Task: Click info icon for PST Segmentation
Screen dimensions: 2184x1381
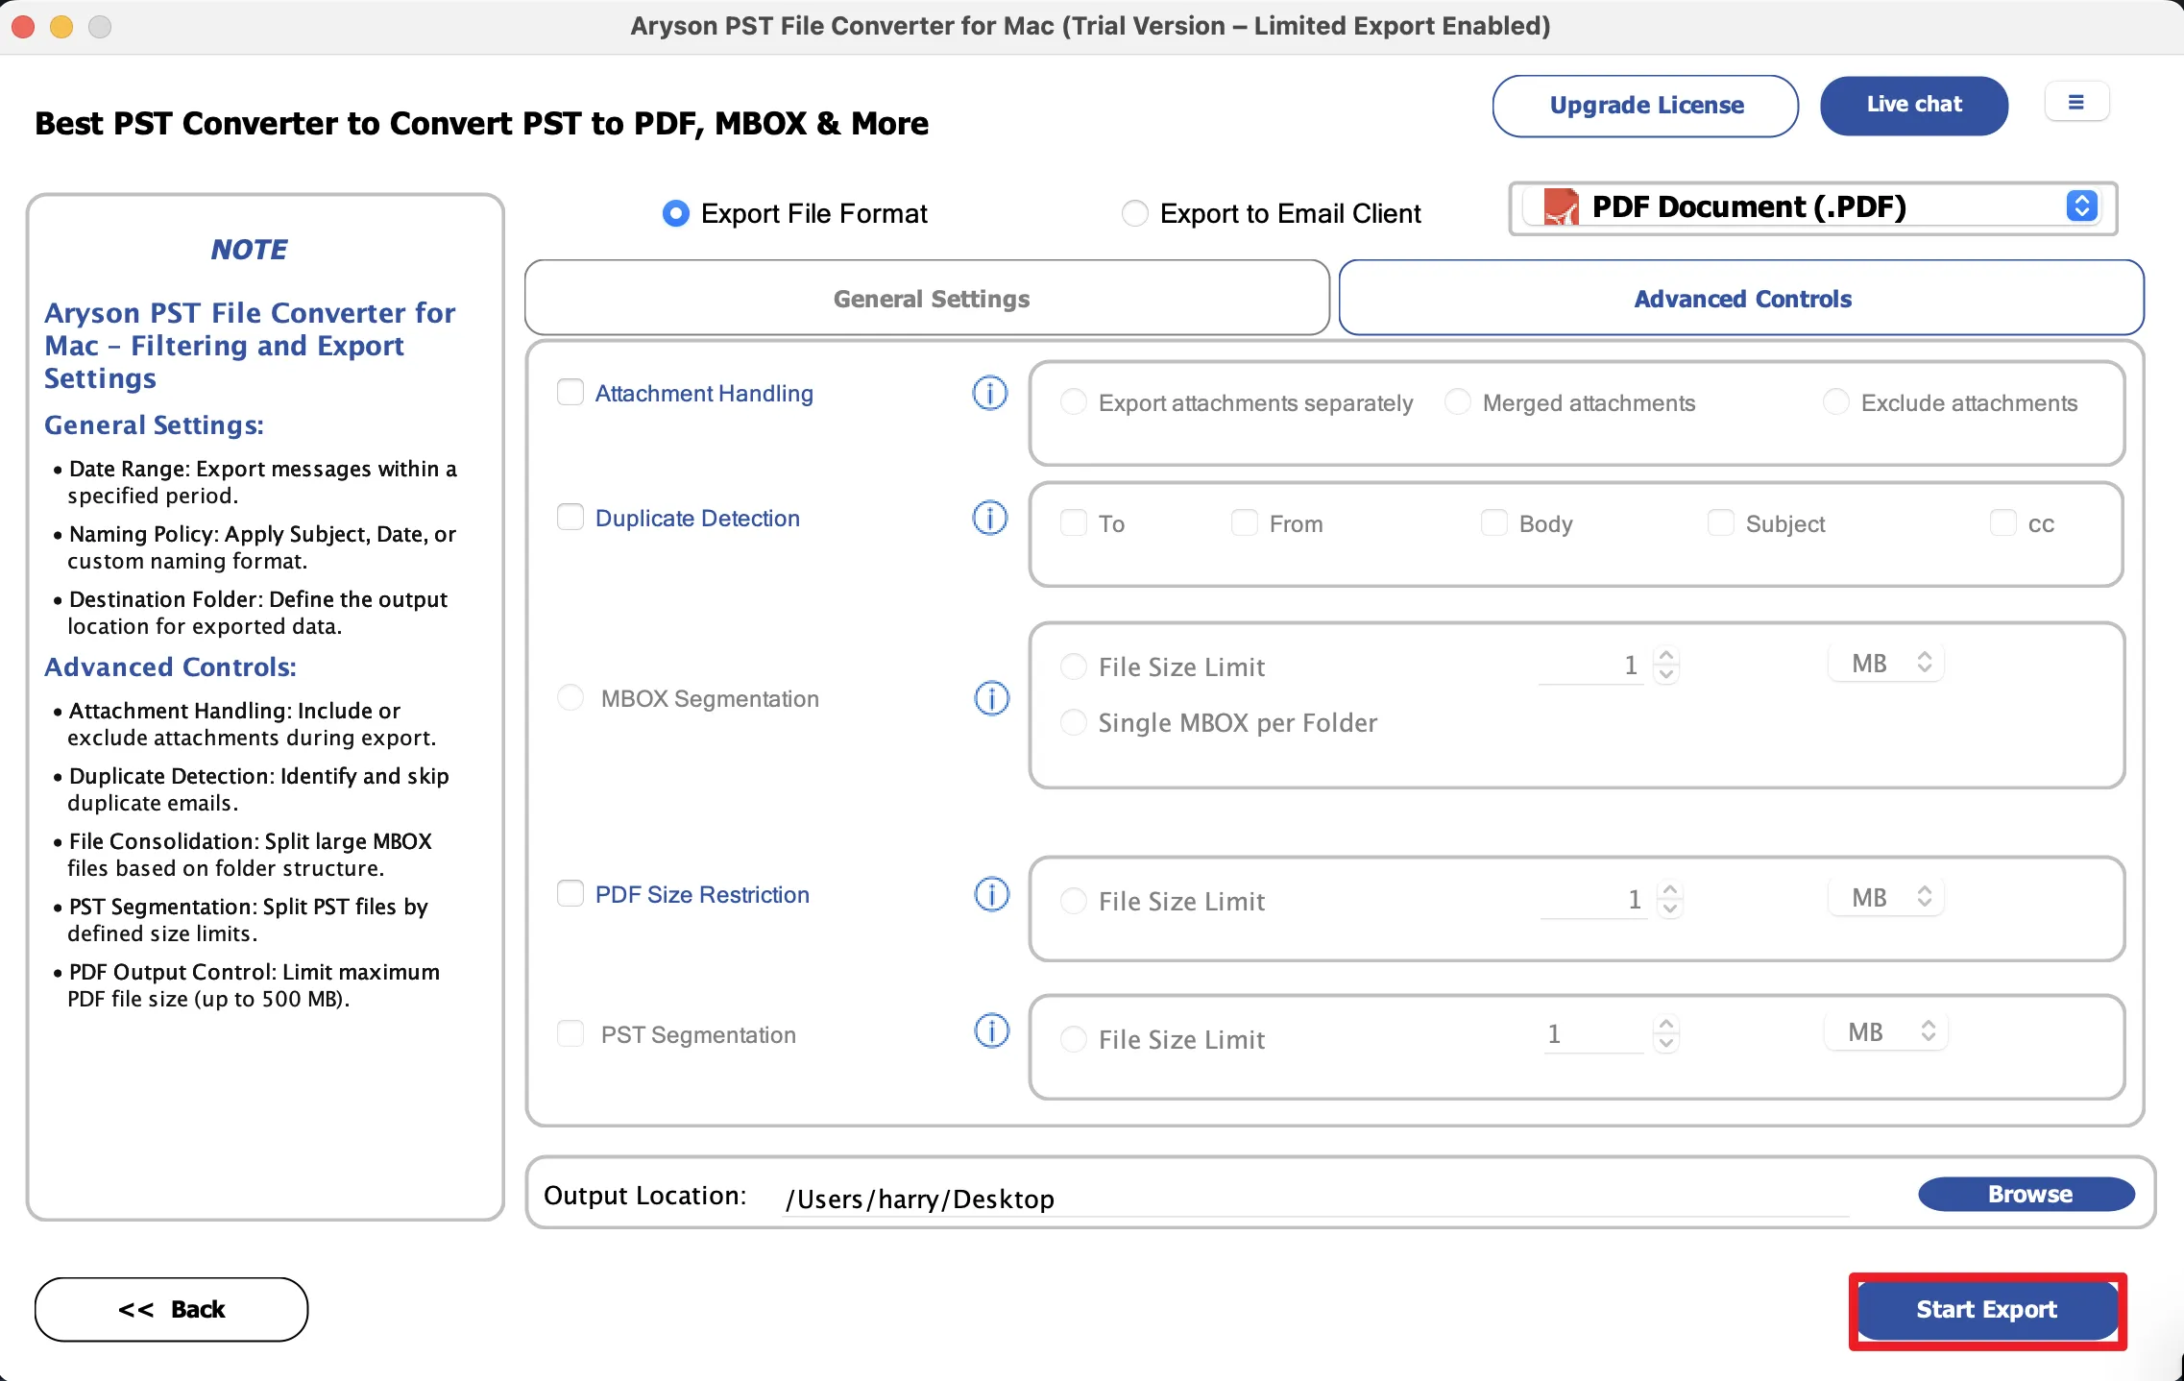Action: point(992,1030)
